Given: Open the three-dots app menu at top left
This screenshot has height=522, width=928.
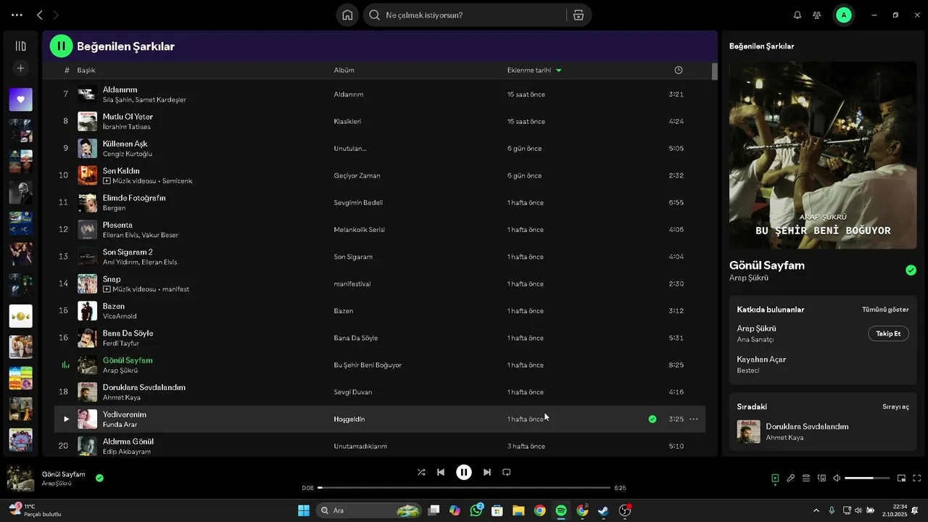Looking at the screenshot, I should pyautogui.click(x=17, y=15).
